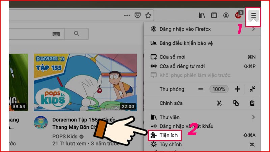Open Bảng điều khiển bảo vệ
The height and width of the screenshot is (152, 270).
coord(202,43)
